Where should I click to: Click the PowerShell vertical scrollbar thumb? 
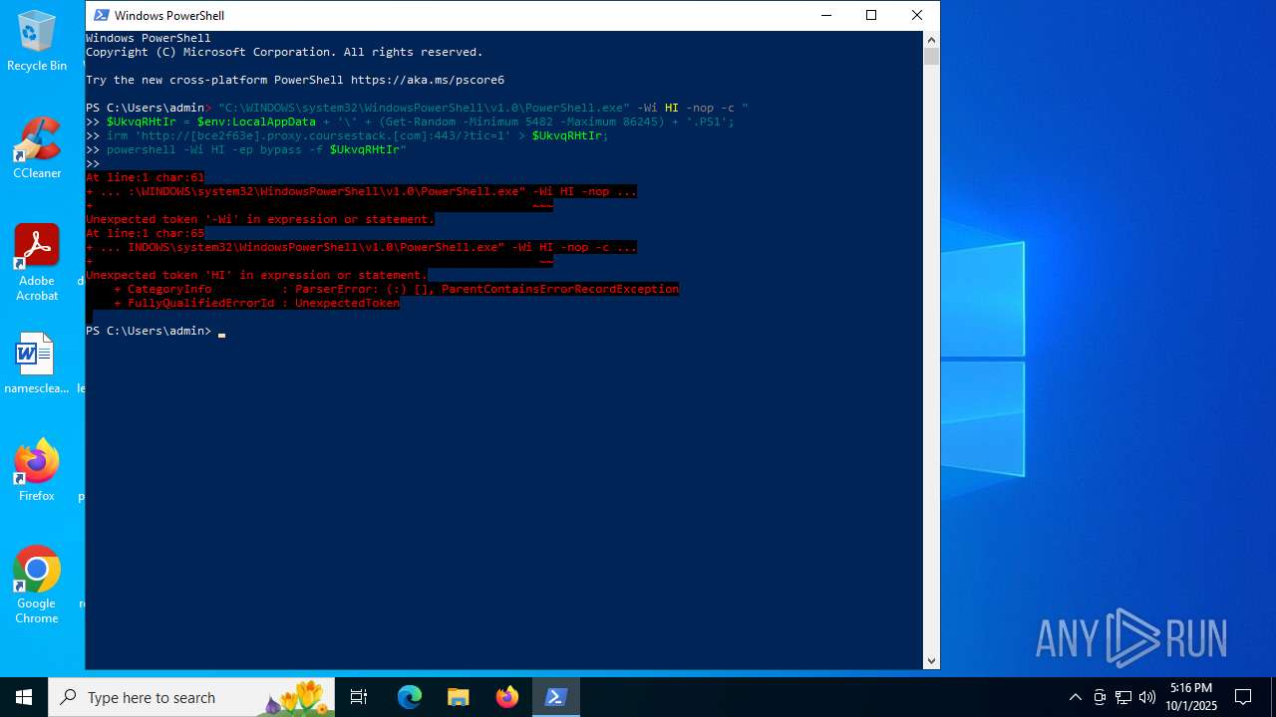point(931,57)
